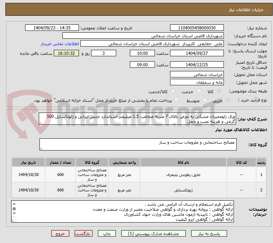
Task: Toggle the اسناد خزانه اسلامی payment checkbox
Action: [x=176, y=100]
